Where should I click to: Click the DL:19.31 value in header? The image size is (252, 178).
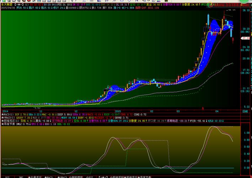point(122,5)
